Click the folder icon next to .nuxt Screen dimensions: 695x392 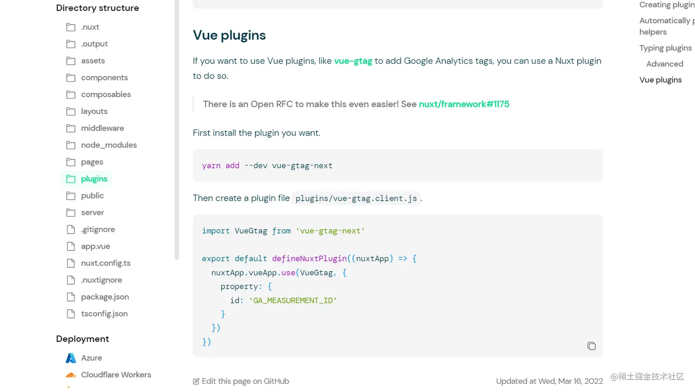[71, 27]
